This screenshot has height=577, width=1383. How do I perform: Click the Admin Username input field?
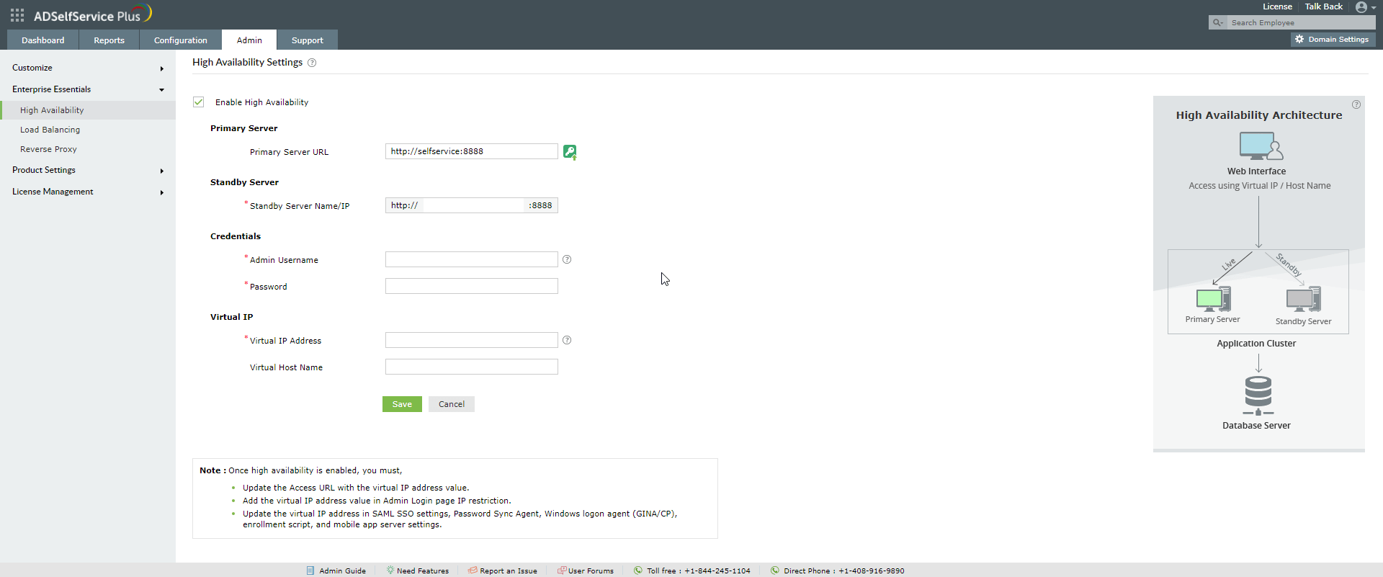[x=472, y=259]
